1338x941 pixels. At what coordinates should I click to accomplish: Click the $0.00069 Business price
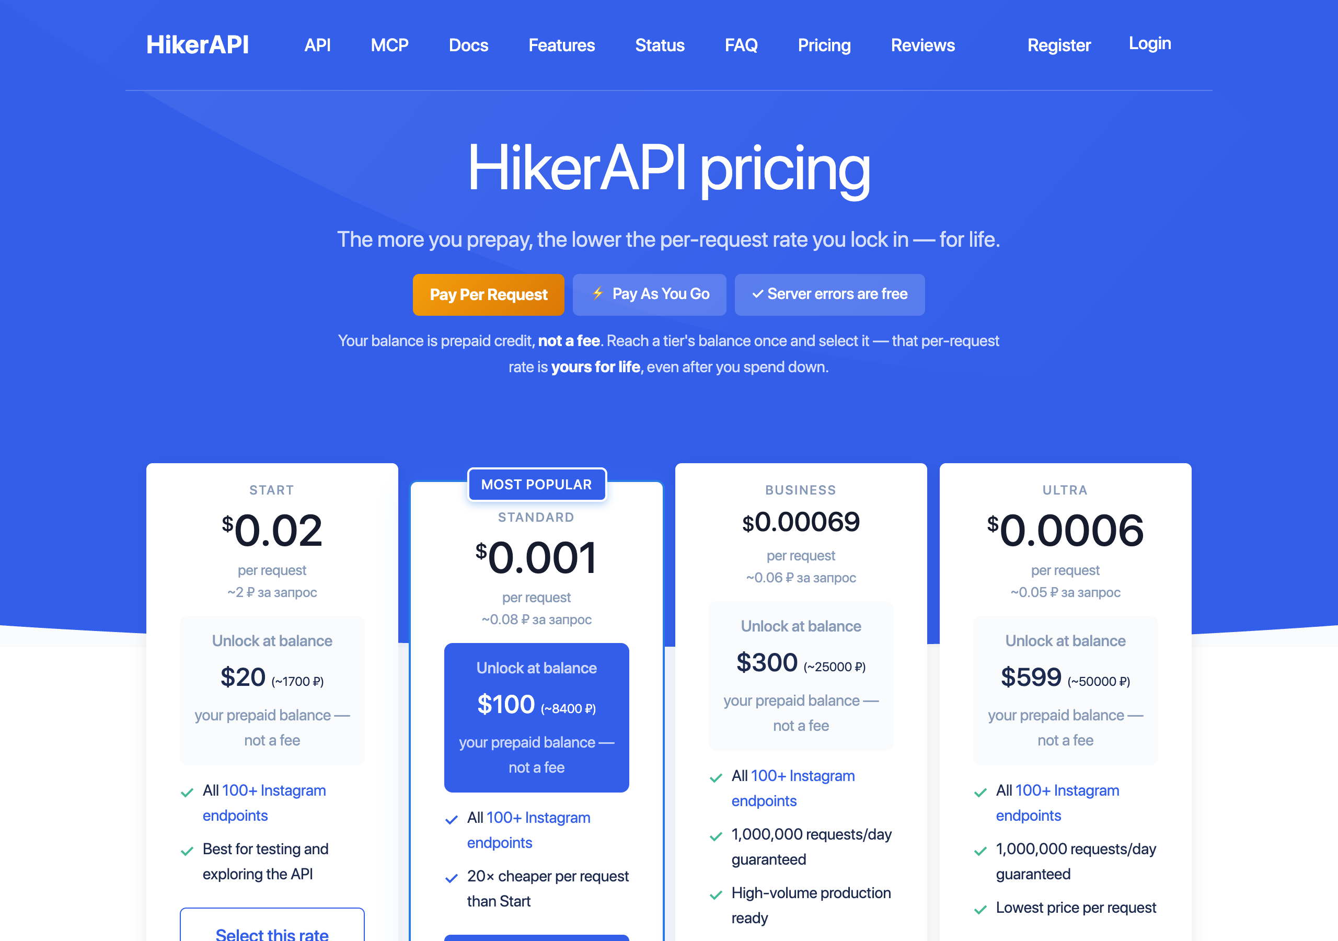[x=801, y=522]
